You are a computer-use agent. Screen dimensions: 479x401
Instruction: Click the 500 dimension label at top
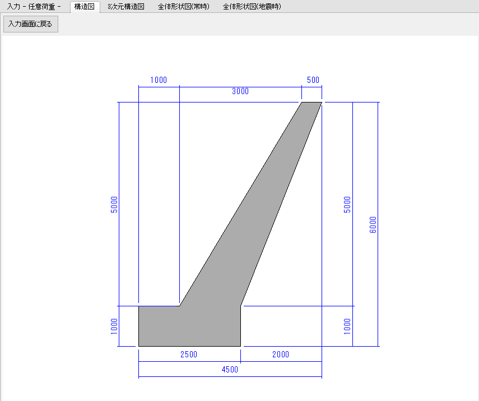pos(313,80)
